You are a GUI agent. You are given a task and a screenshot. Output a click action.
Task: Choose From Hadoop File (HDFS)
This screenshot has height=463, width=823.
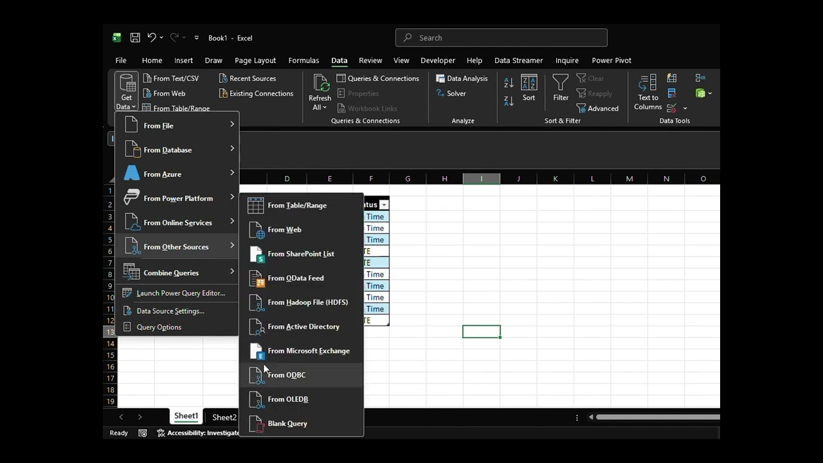tap(302, 302)
